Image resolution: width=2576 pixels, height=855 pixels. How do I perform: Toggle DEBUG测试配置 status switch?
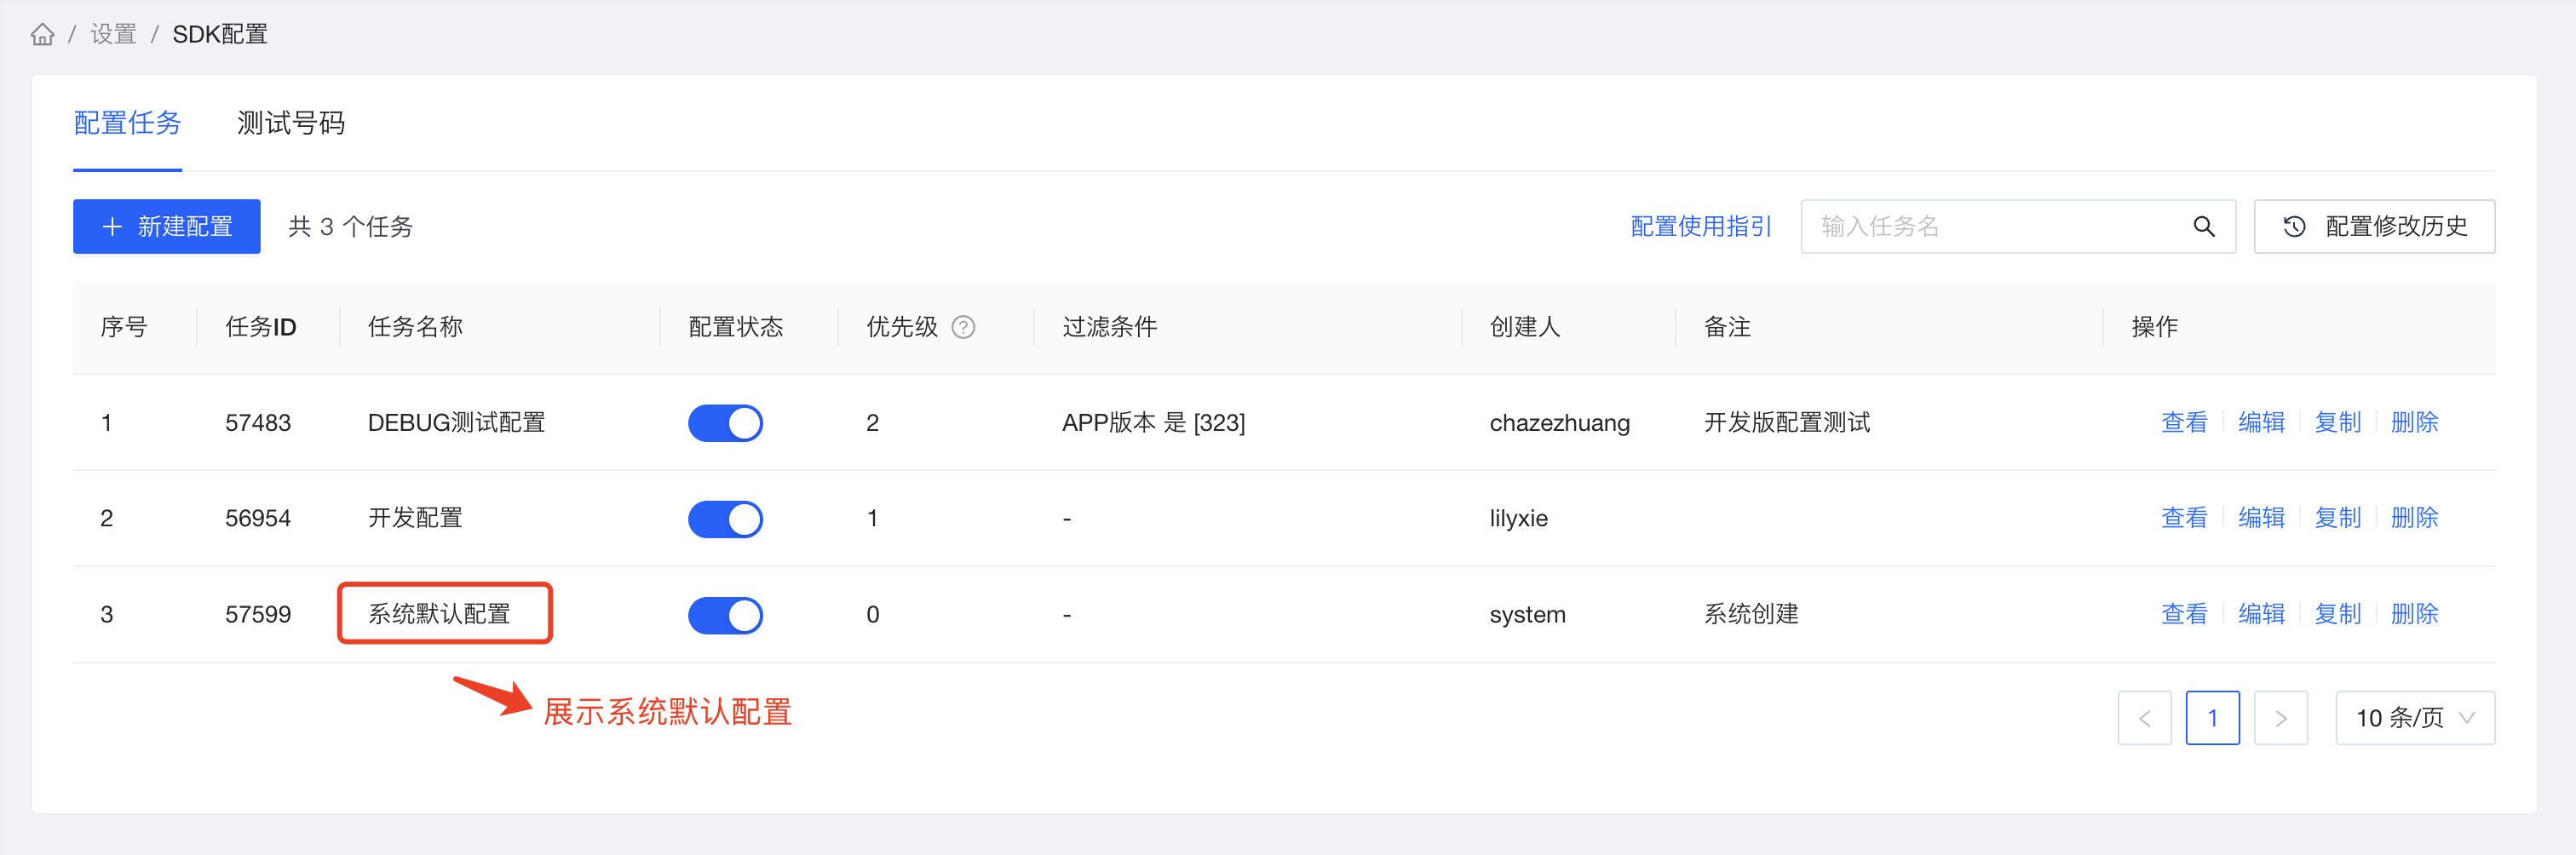click(x=725, y=423)
